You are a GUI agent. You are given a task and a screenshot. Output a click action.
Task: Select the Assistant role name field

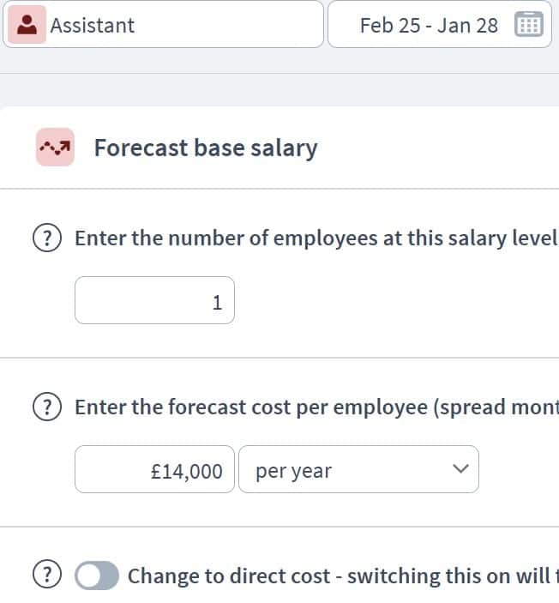(x=163, y=24)
